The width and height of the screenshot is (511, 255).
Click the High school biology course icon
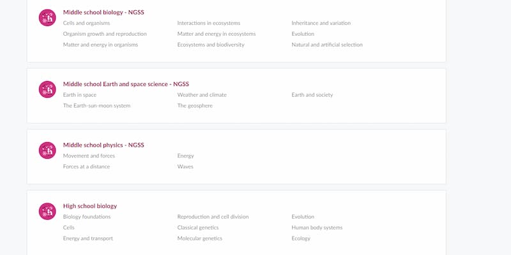click(x=47, y=212)
